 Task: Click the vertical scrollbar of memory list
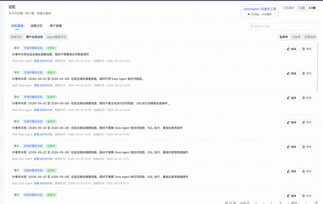click(x=317, y=67)
